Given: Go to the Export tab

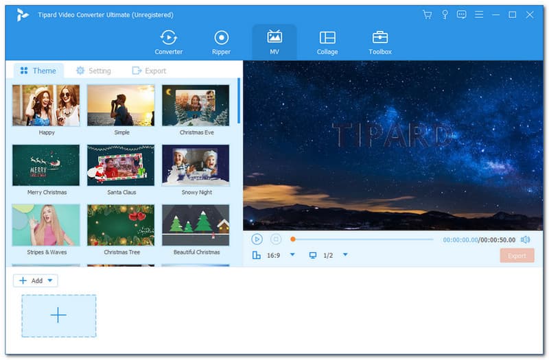Looking at the screenshot, I should pyautogui.click(x=149, y=71).
